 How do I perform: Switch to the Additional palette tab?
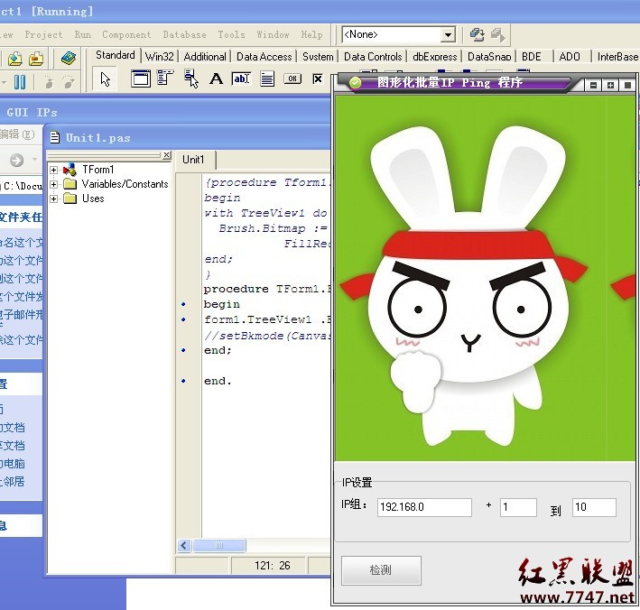205,56
